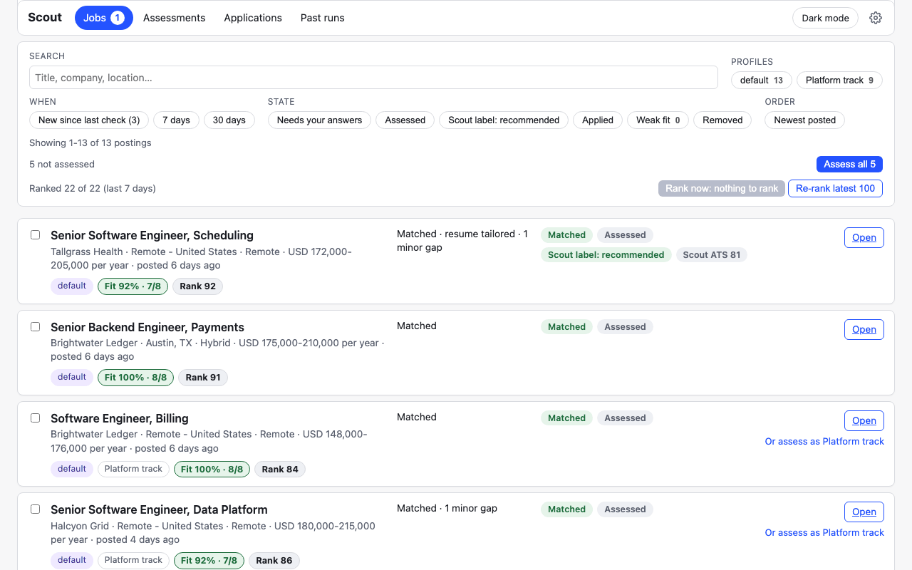Open the Assessments tab
Viewport: 912px width, 570px height.
click(x=174, y=18)
